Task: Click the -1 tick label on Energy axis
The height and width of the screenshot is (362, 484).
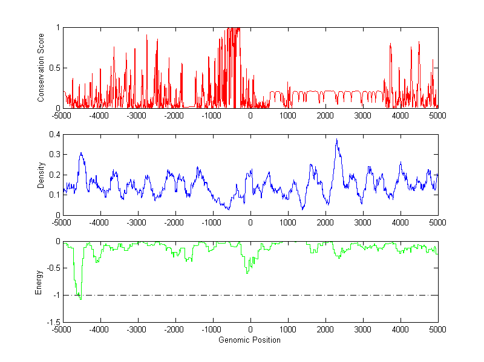Action: [x=55, y=296]
